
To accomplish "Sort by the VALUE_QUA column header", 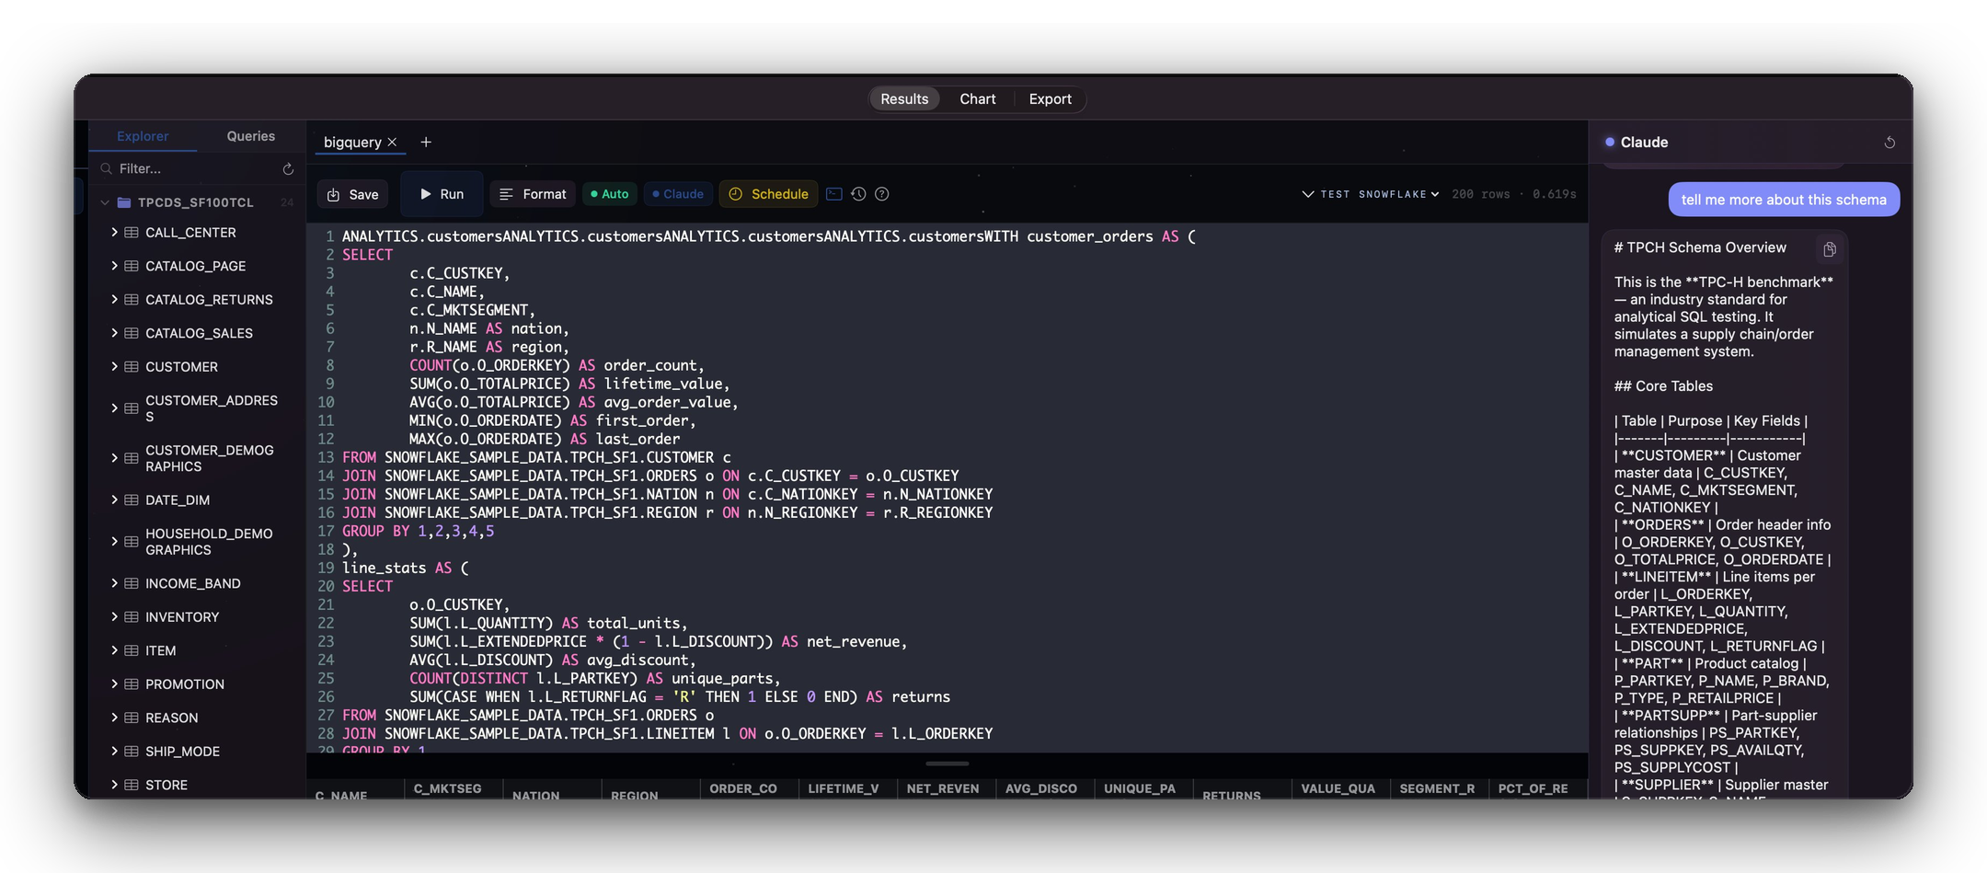I will (x=1338, y=789).
